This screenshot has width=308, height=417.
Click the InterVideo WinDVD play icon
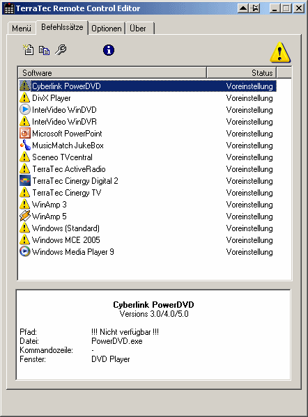coord(25,109)
